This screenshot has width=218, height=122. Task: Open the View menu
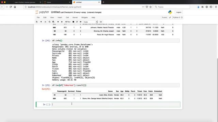point(52,17)
